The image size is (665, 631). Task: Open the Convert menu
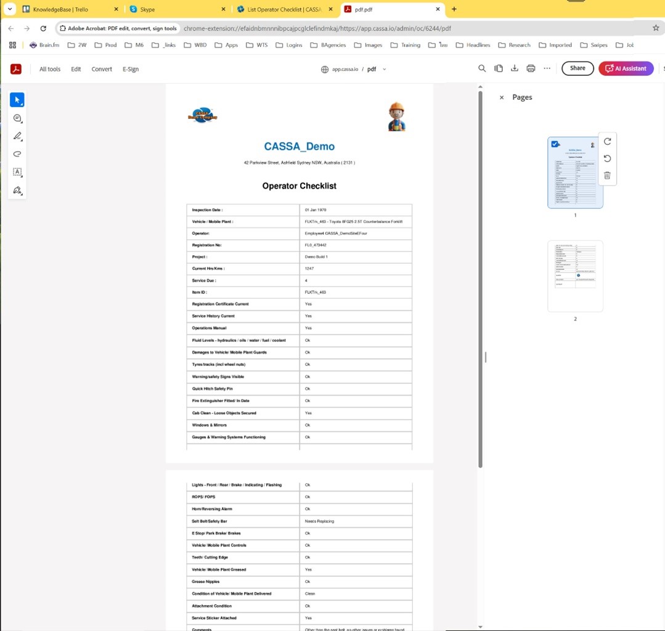pyautogui.click(x=102, y=69)
